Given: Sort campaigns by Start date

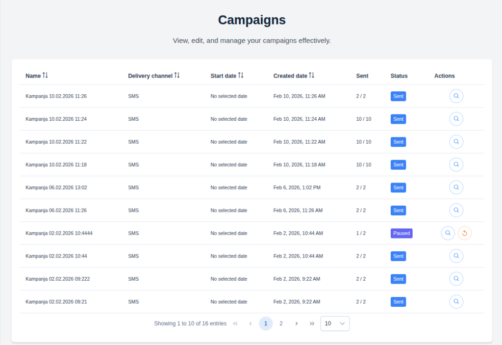Looking at the screenshot, I should pyautogui.click(x=240, y=76).
